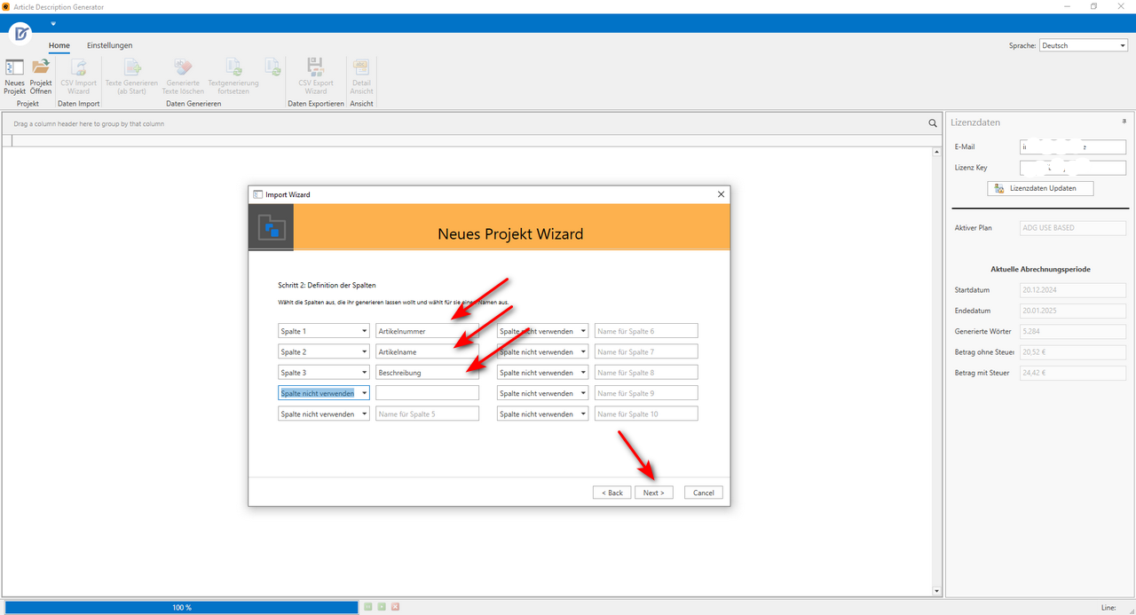This screenshot has height=615, width=1136.
Task: Click the Name für Spalte 9 field
Action: tap(646, 393)
